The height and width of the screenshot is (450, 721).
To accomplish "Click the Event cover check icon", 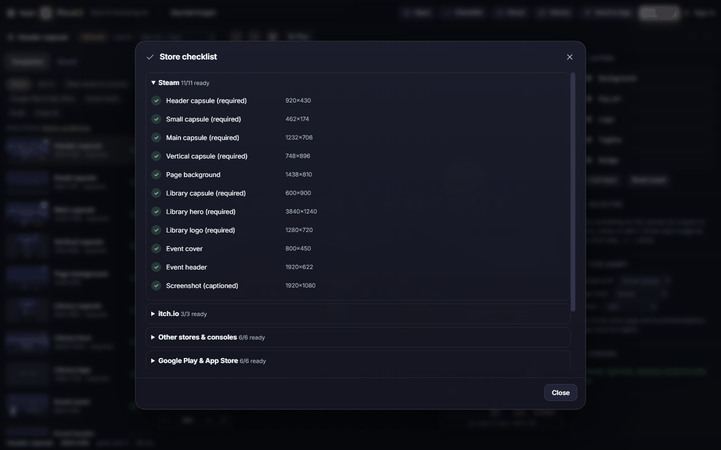I will tap(156, 248).
